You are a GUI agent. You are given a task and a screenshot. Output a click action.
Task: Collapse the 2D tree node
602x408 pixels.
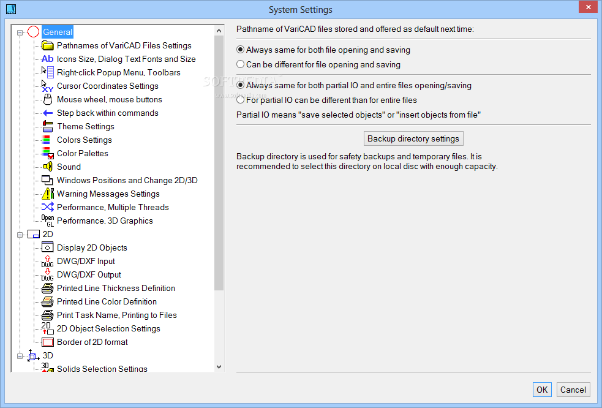(x=20, y=235)
